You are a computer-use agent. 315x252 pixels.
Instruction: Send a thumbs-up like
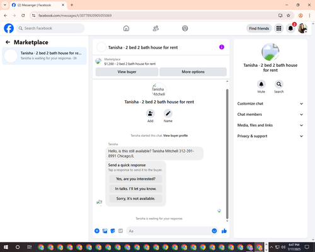tap(224, 231)
